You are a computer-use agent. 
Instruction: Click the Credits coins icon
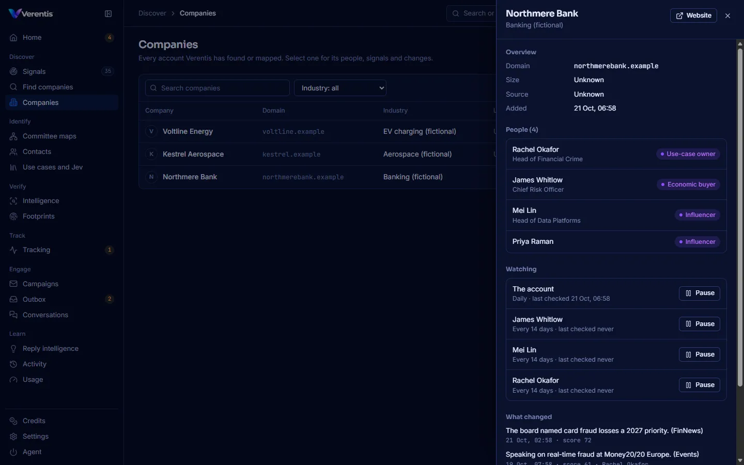tap(13, 421)
